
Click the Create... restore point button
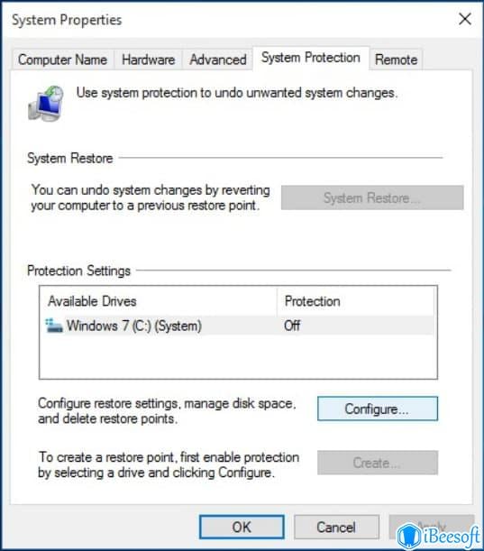[378, 463]
